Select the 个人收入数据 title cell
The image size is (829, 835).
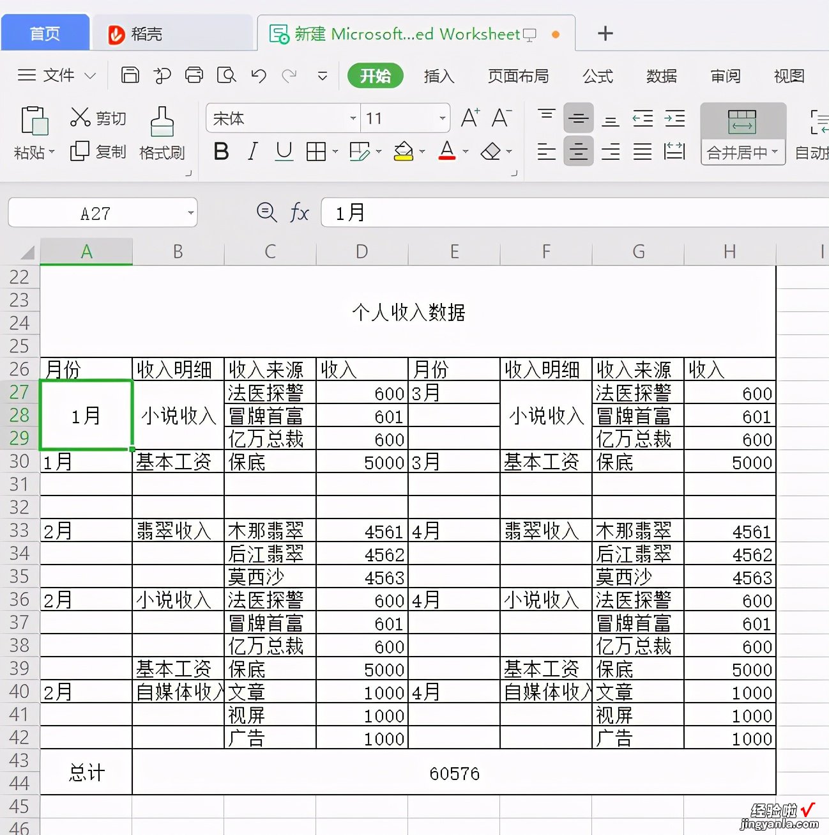click(x=408, y=312)
